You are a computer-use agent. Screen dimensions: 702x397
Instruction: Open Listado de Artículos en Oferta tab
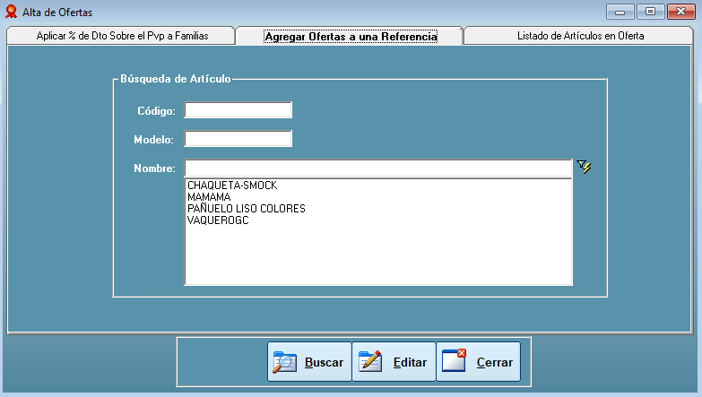coord(579,36)
